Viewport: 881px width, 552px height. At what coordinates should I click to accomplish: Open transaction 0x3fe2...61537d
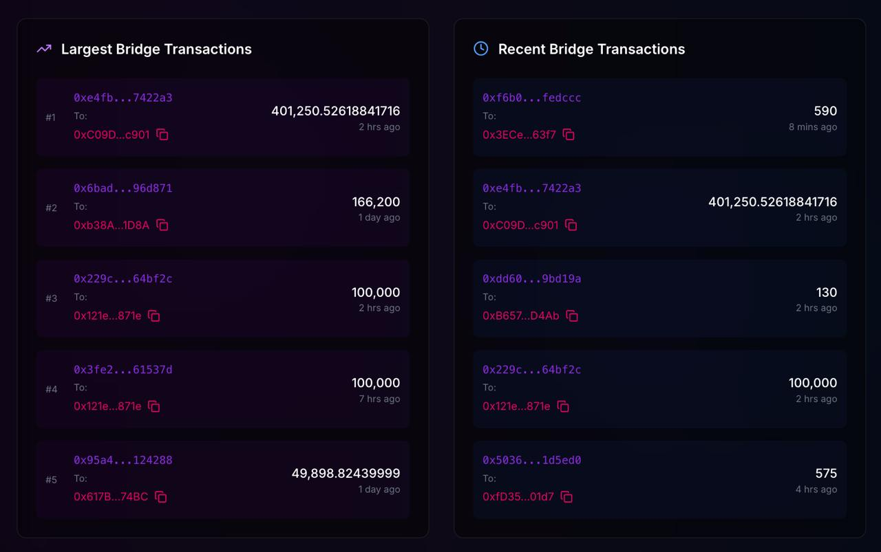click(123, 370)
